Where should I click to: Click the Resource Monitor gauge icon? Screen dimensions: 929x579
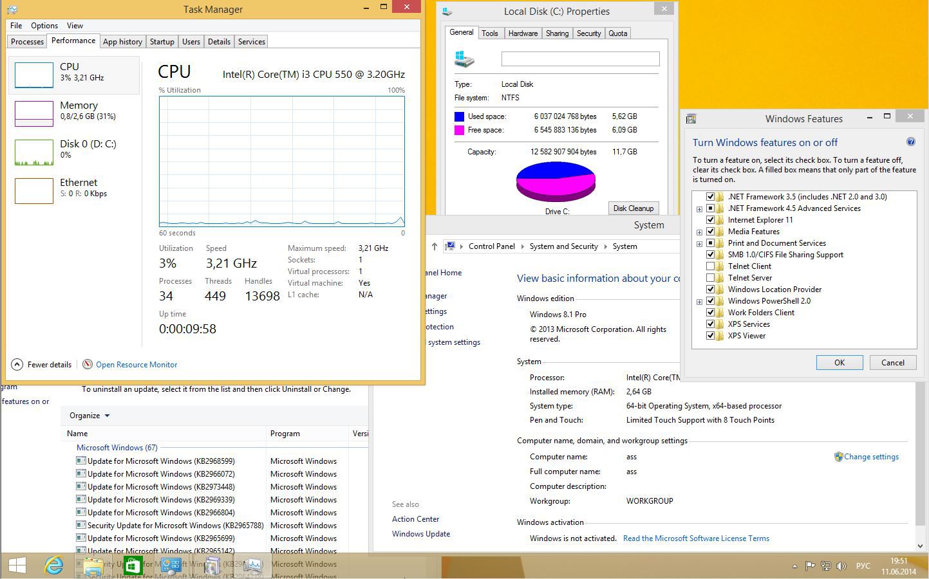coord(88,364)
